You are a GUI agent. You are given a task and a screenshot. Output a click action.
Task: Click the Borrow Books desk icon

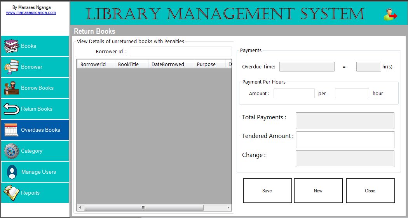coord(11,88)
